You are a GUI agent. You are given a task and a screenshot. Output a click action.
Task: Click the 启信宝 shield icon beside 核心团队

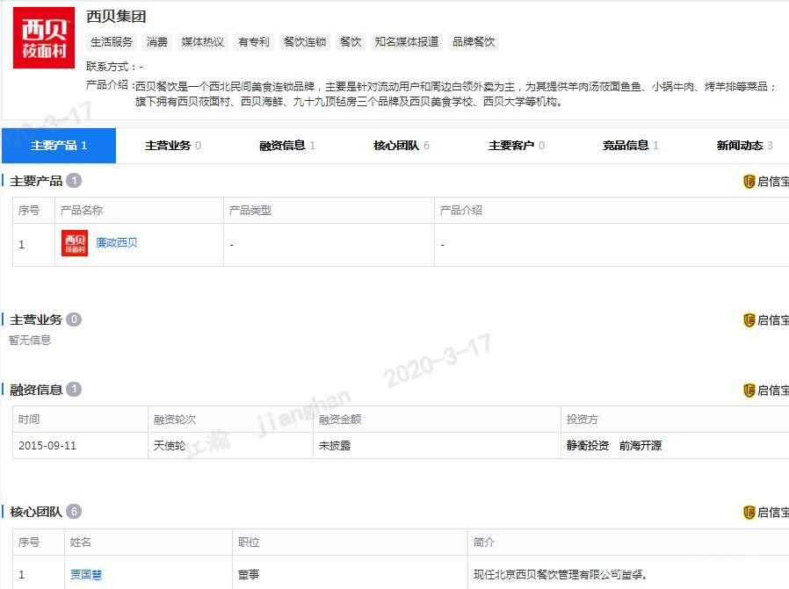click(x=749, y=513)
